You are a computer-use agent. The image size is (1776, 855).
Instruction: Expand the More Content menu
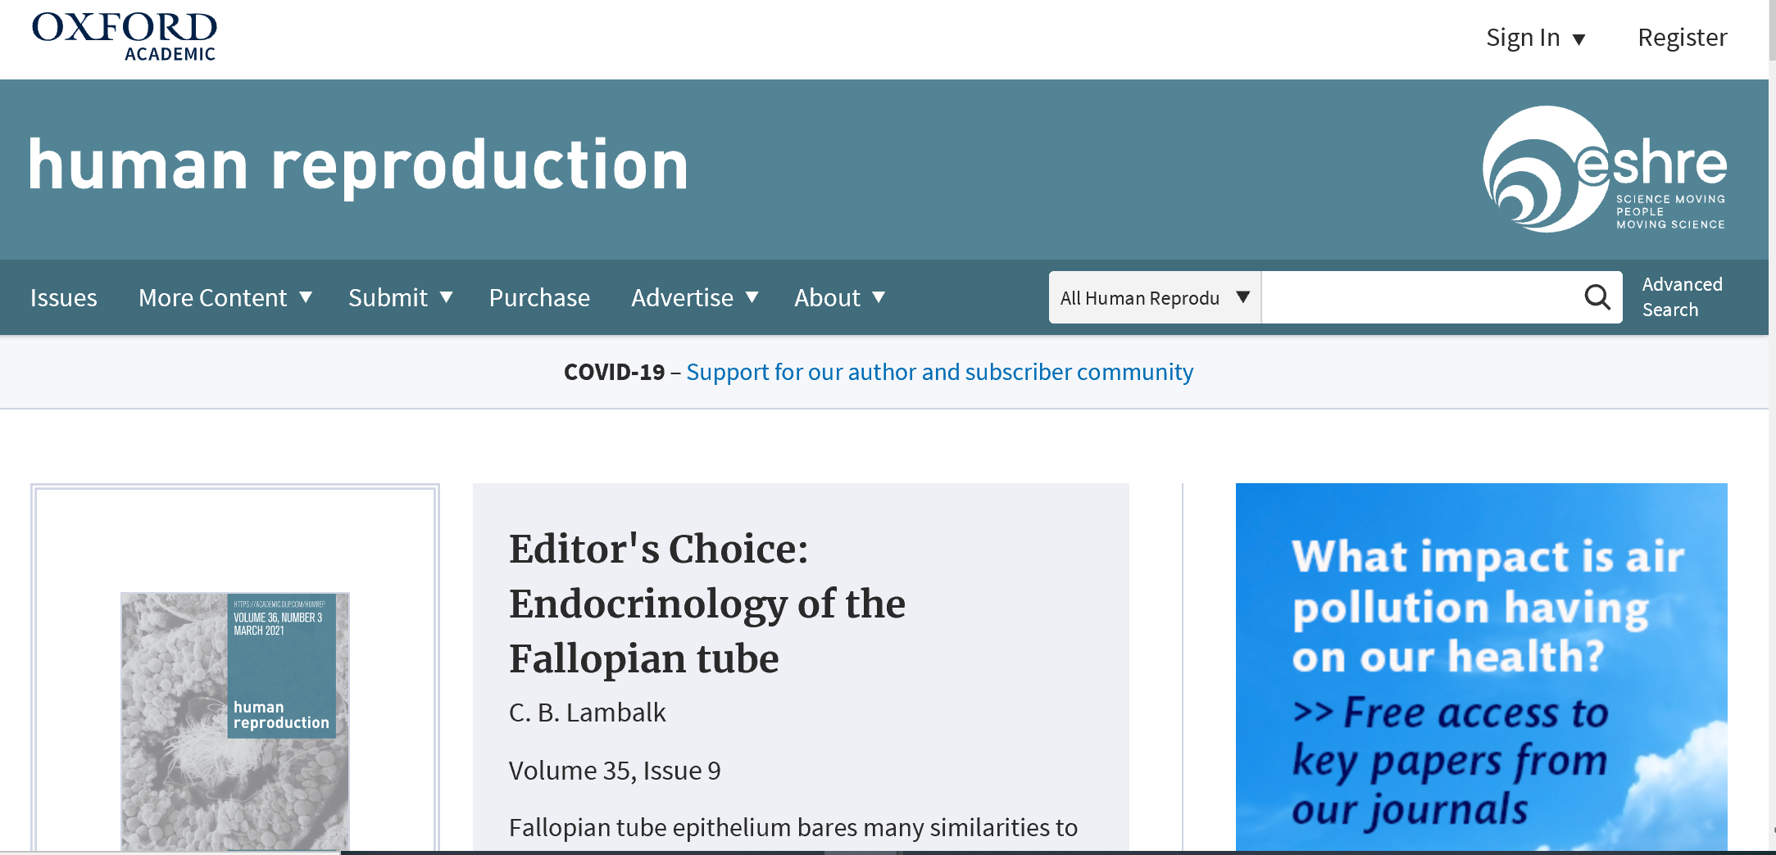pos(225,297)
